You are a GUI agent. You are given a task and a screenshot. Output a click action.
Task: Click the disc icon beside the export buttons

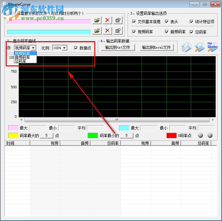click(x=186, y=47)
